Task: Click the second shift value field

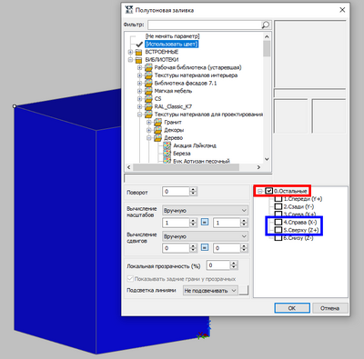Action: click(x=227, y=248)
